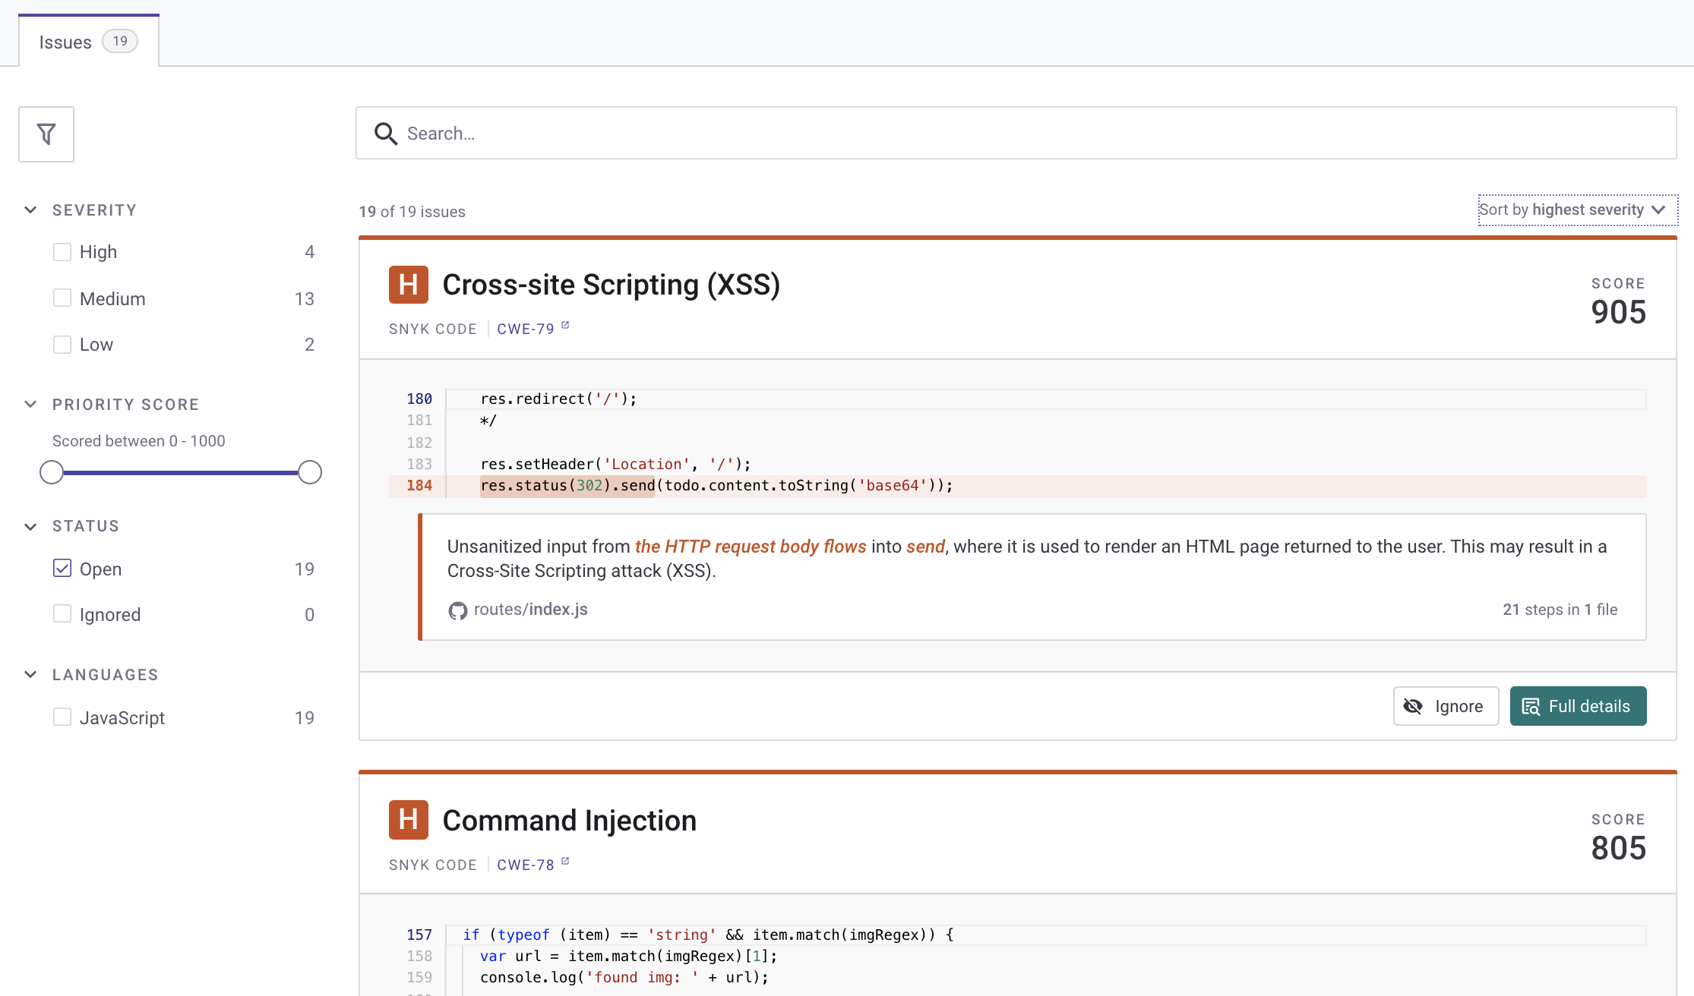Open the external link icon next to CWE-79
Image resolution: width=1694 pixels, height=996 pixels.
[x=565, y=326]
